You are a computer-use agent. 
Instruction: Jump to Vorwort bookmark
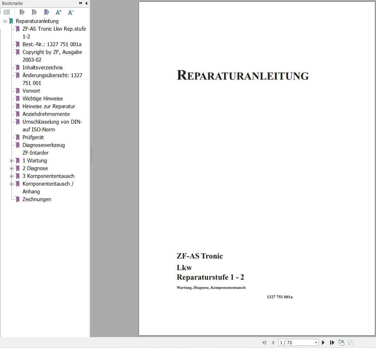31,91
